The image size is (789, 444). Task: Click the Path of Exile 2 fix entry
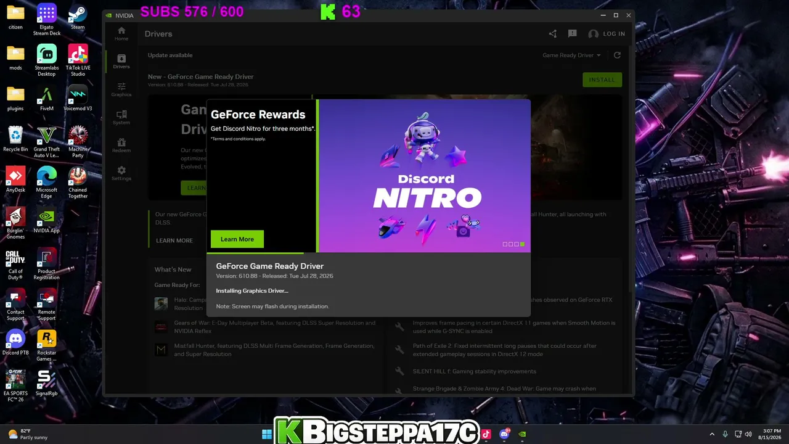click(505, 350)
